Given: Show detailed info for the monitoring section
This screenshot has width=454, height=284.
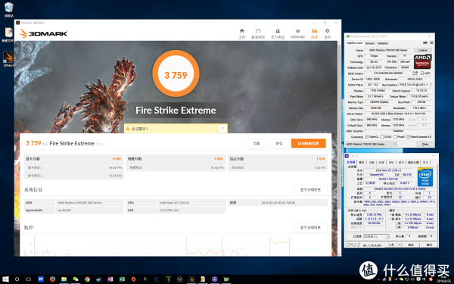Looking at the screenshot, I should coord(310,227).
